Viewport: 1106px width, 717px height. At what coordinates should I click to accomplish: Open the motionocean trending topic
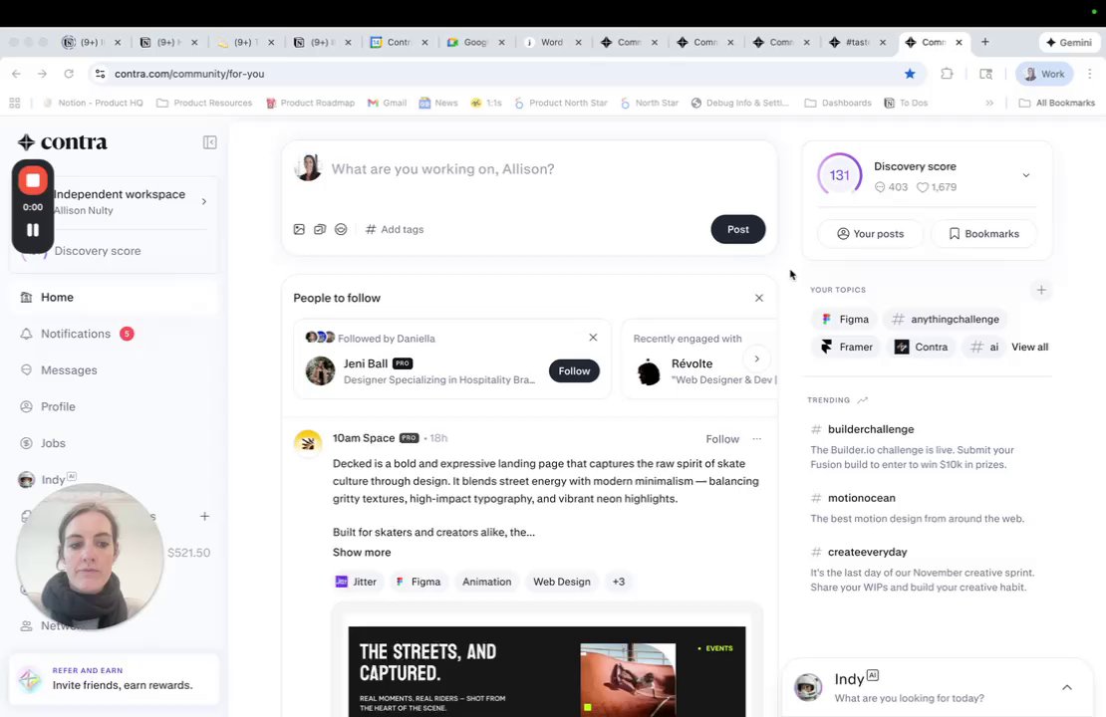click(861, 498)
